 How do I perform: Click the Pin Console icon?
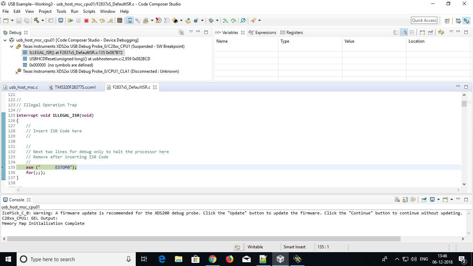click(x=424, y=199)
